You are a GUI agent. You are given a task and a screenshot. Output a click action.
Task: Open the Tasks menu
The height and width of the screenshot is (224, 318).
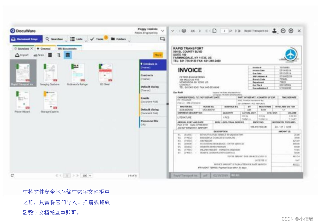99,39
